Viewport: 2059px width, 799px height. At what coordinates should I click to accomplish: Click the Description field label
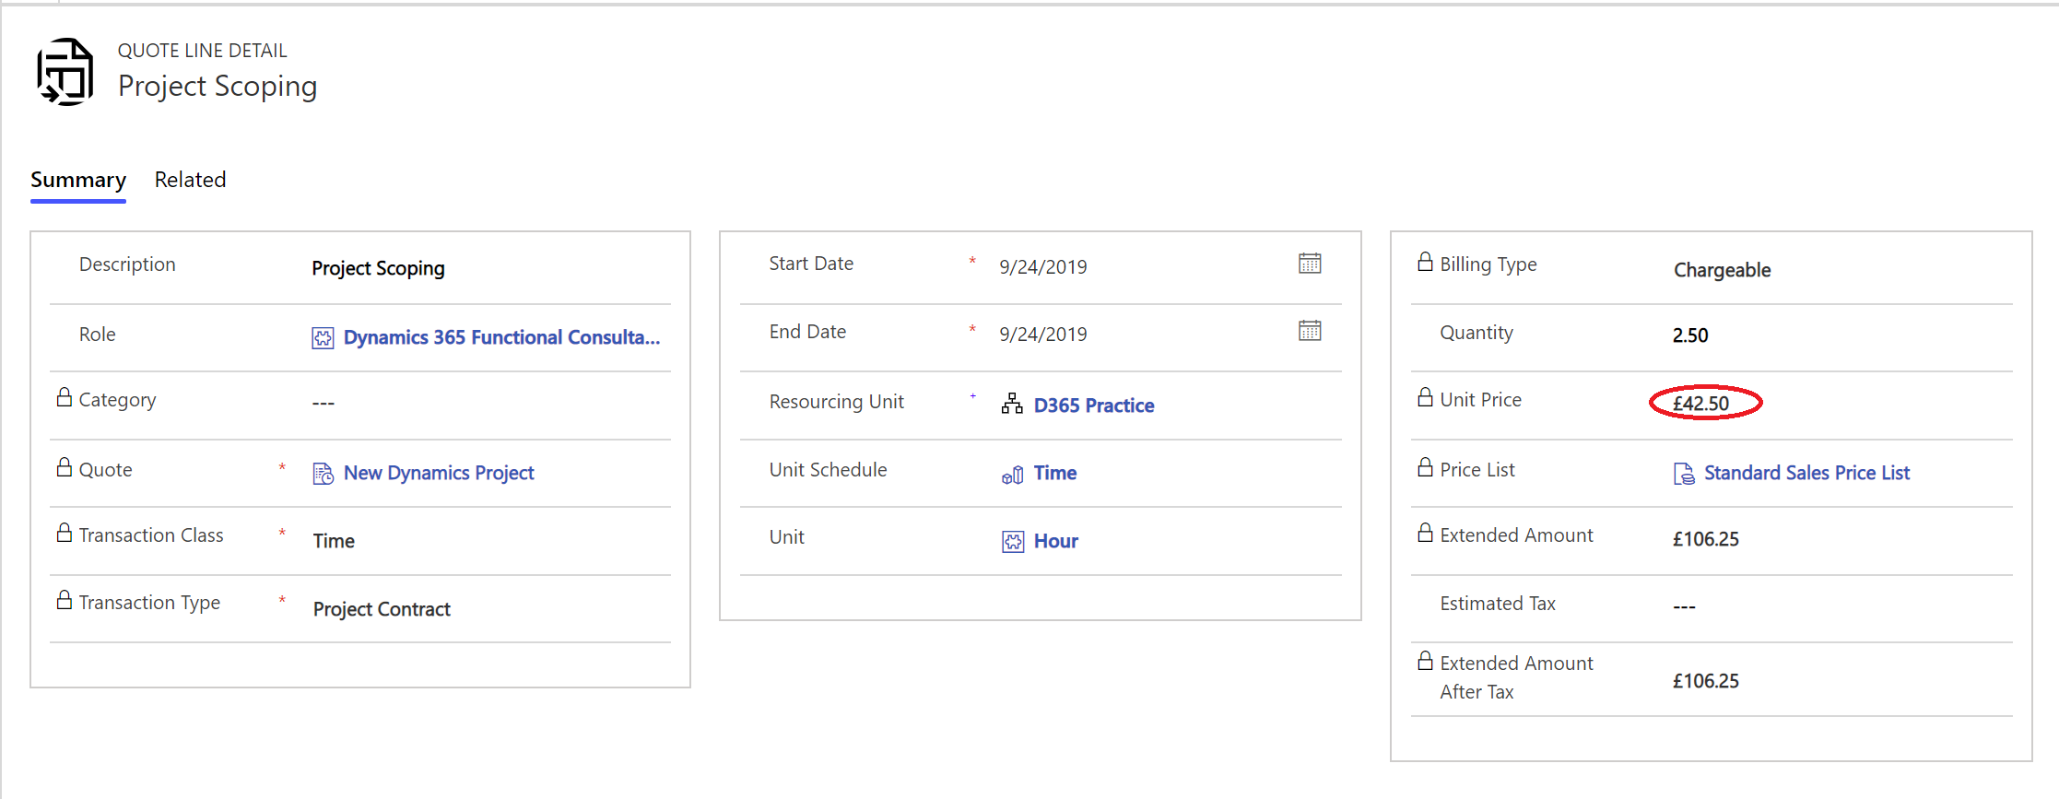pyautogui.click(x=127, y=264)
